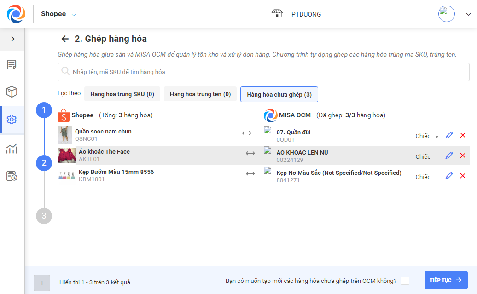This screenshot has width=477, height=294.
Task: Select the Hàng hóa chưa ghép (3) filter
Action: tap(279, 94)
